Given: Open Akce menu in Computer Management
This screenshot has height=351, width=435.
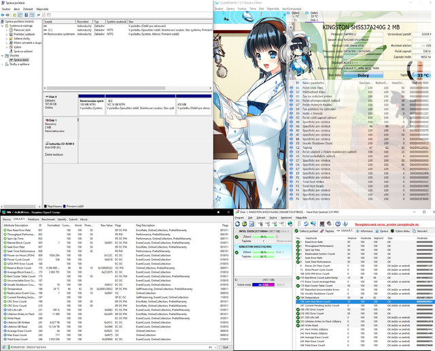Looking at the screenshot, I should pos(16,9).
